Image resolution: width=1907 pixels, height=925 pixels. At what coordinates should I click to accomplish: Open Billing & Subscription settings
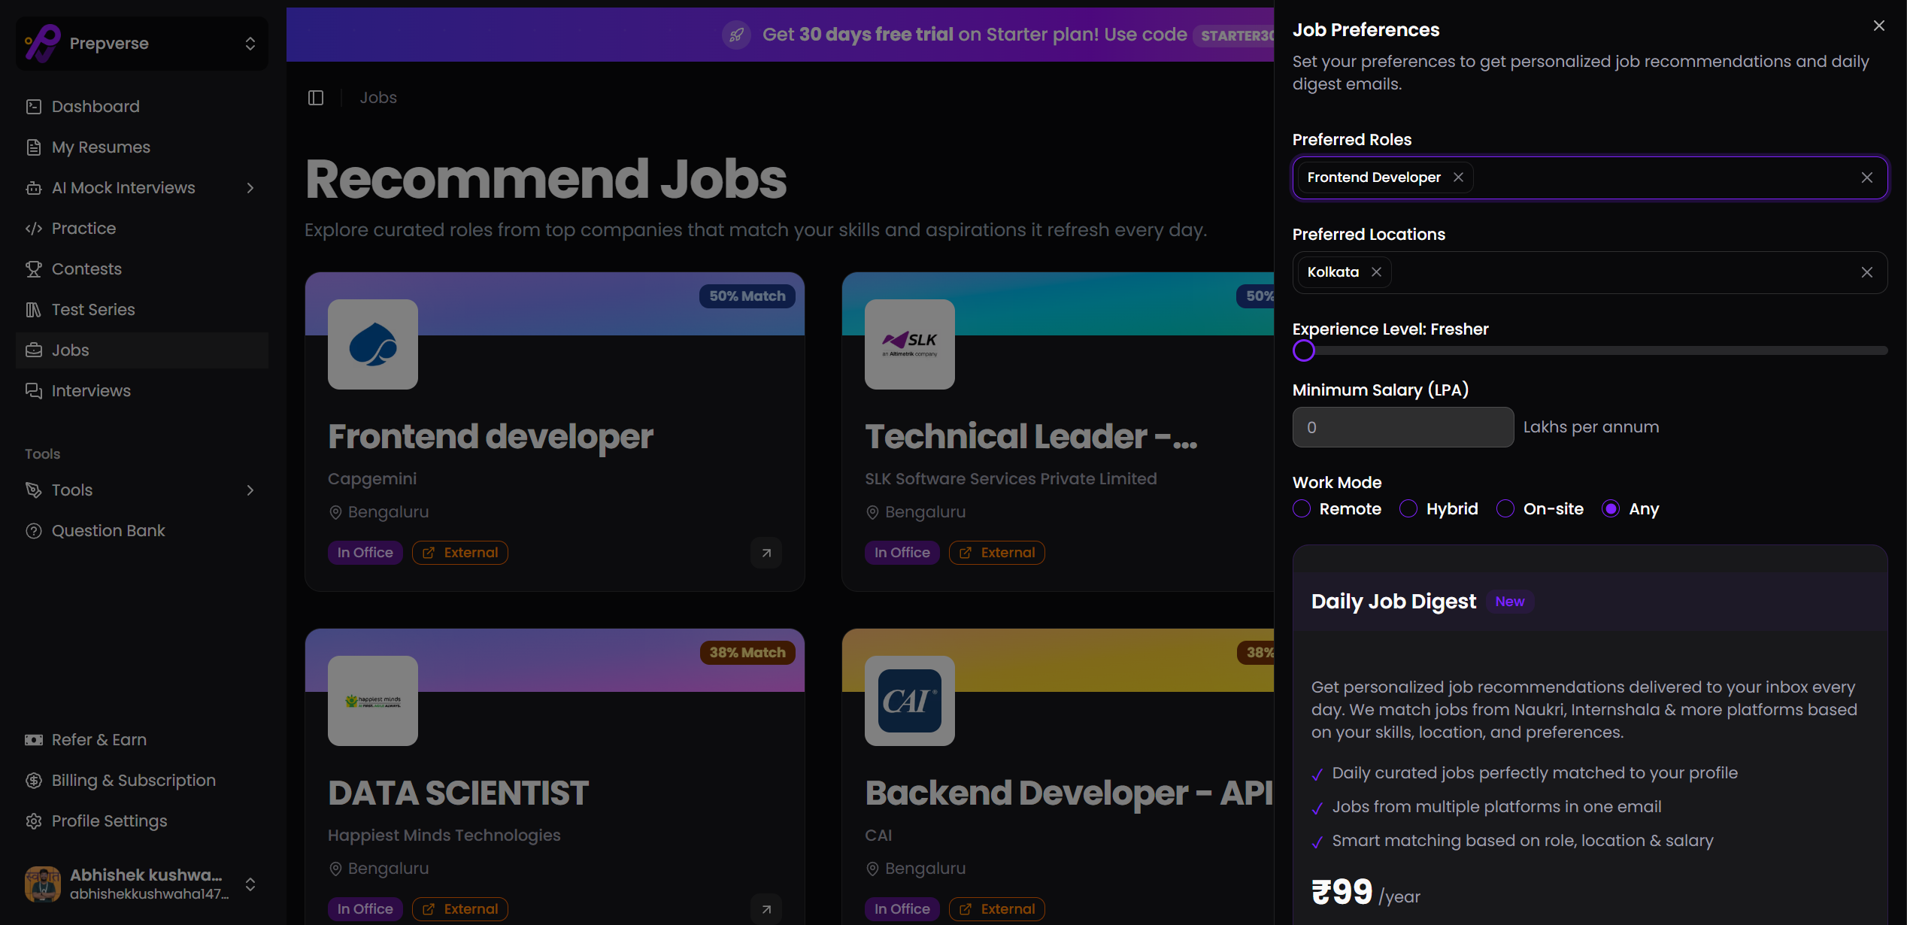[133, 780]
